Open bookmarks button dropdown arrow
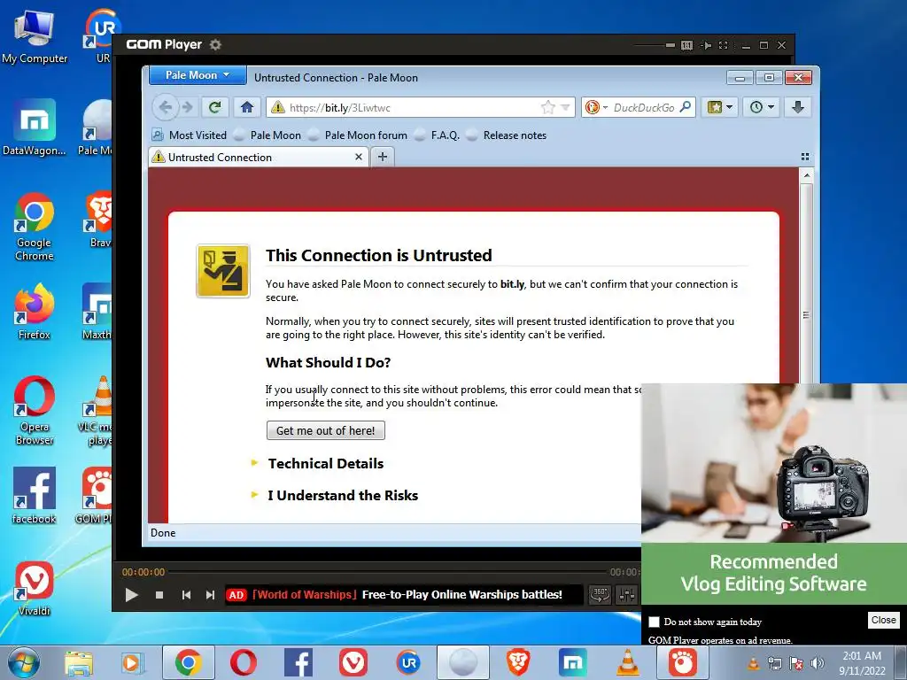The image size is (907, 680). pyautogui.click(x=730, y=107)
